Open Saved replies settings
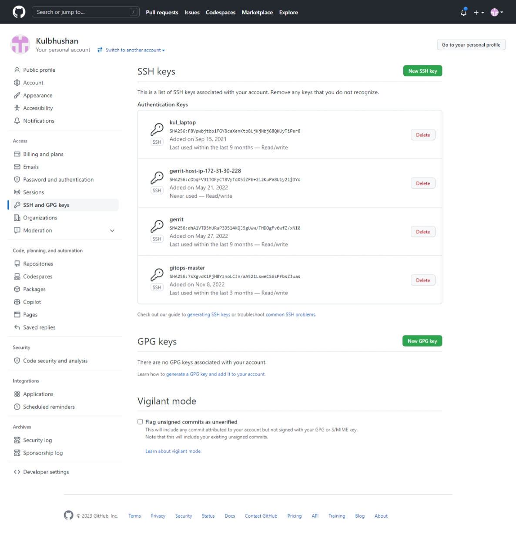Image resolution: width=516 pixels, height=539 pixels. click(x=39, y=327)
